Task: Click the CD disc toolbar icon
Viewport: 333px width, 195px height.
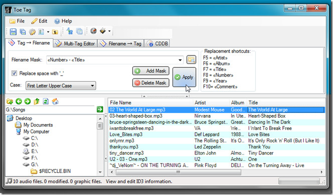Action: coord(93,31)
